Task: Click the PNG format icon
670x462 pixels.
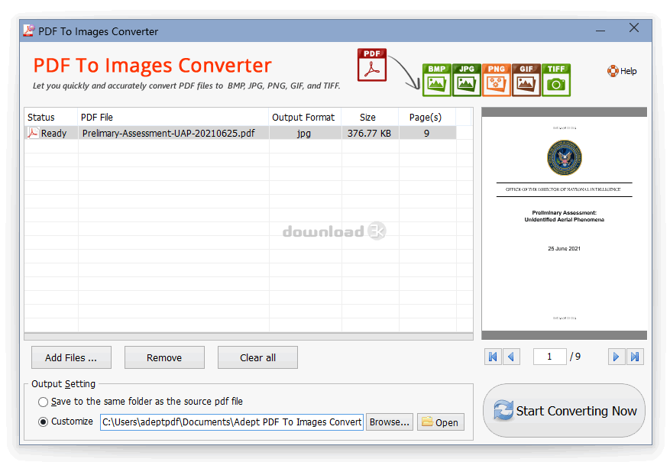Action: pos(497,79)
